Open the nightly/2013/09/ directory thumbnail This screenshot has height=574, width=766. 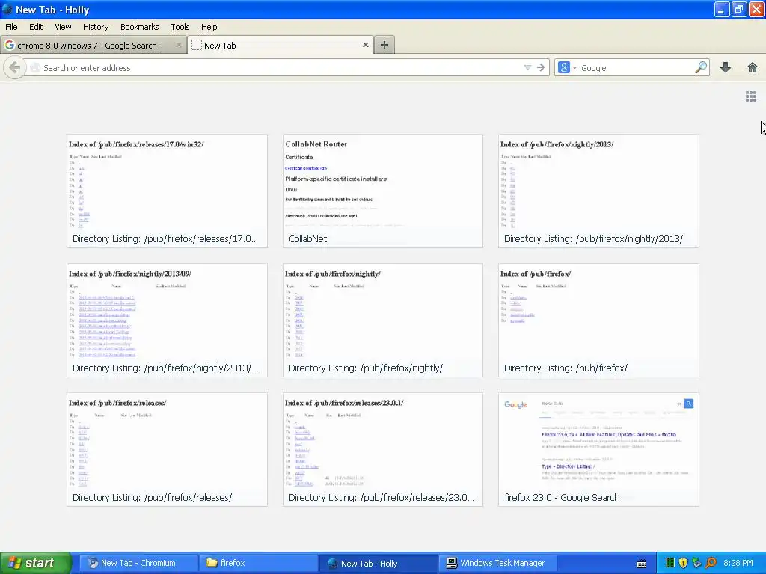tap(167, 320)
